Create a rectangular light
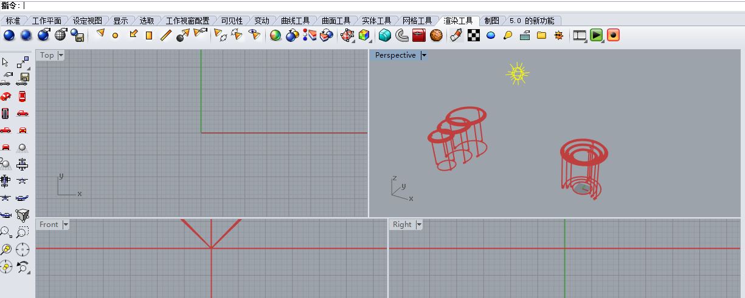 149,36
